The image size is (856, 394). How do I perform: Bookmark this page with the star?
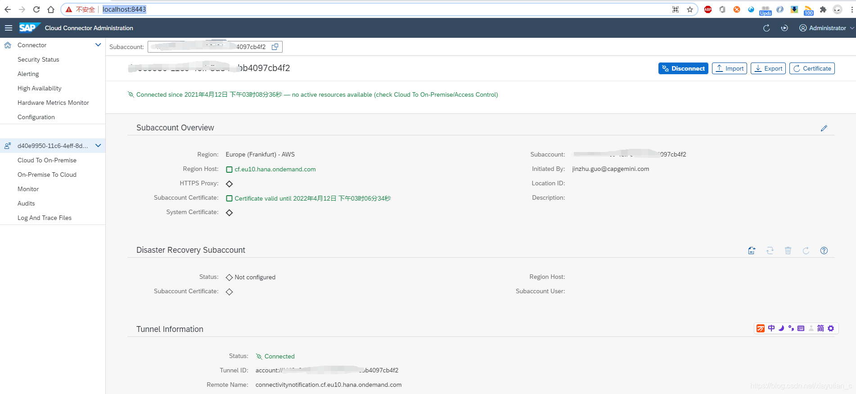(690, 9)
